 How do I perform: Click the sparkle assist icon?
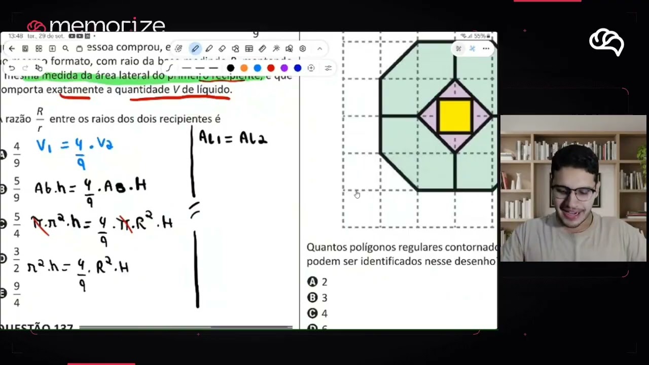coord(276,49)
